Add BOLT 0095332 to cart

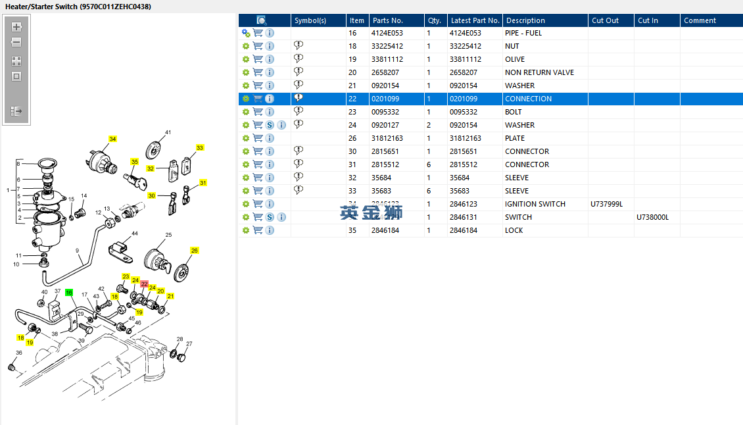coord(258,112)
